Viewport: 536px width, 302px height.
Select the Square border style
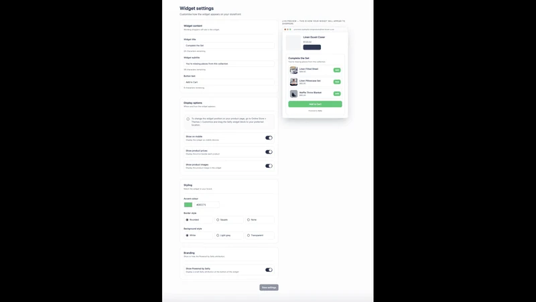tap(229, 219)
